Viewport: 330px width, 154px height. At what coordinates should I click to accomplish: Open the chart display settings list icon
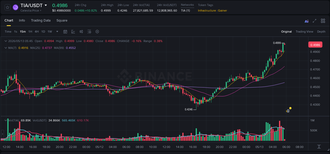click(89, 32)
